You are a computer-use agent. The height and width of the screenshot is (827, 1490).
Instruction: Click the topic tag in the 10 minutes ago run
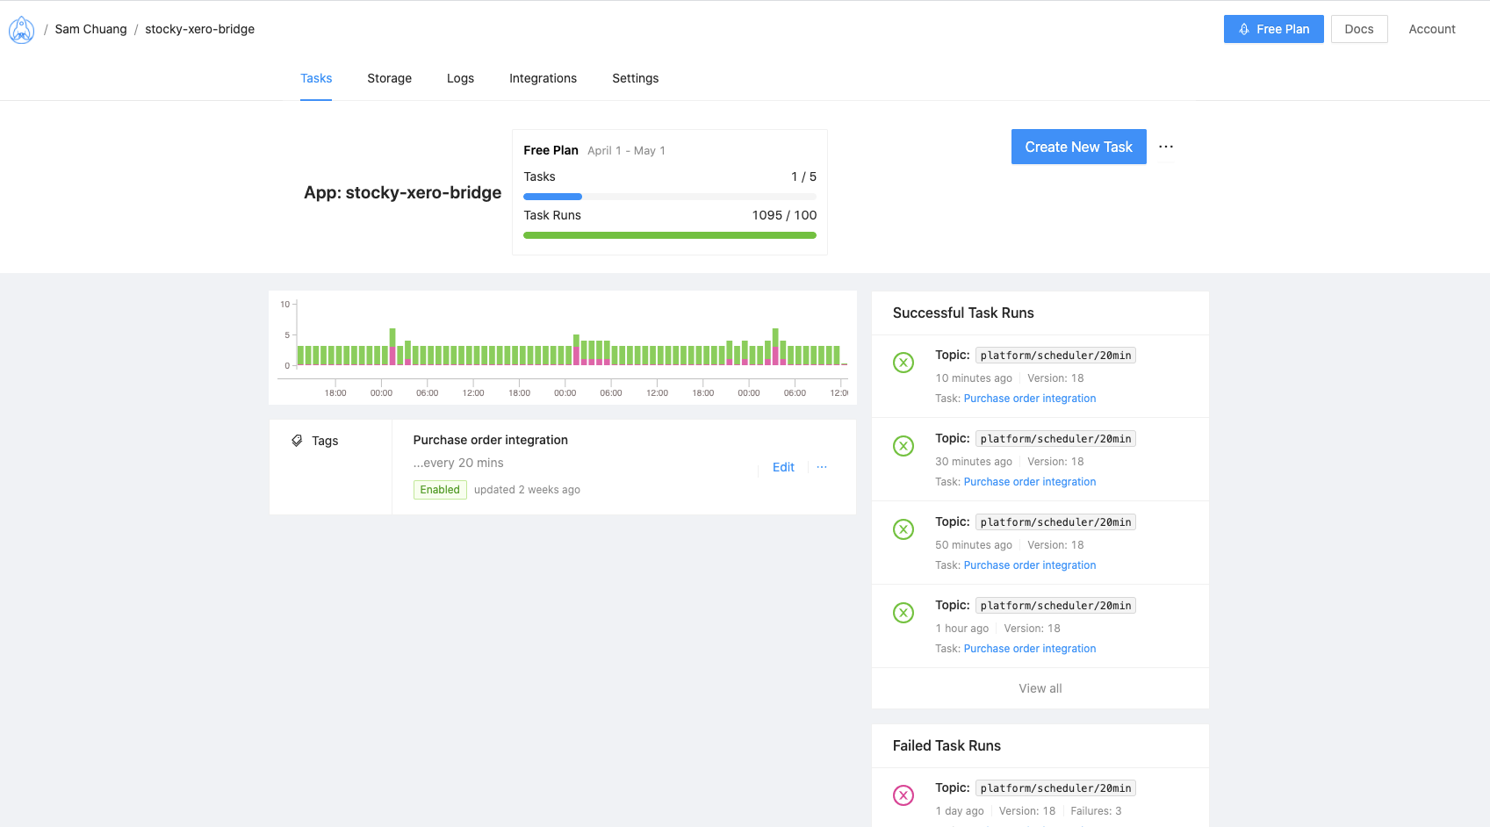click(x=1055, y=356)
